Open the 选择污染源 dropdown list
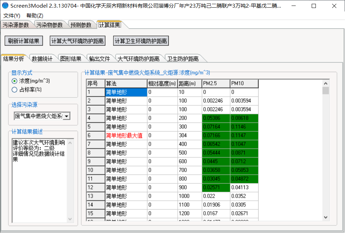Image resolution: width=345 pixels, height=233 pixels. (x=66, y=116)
